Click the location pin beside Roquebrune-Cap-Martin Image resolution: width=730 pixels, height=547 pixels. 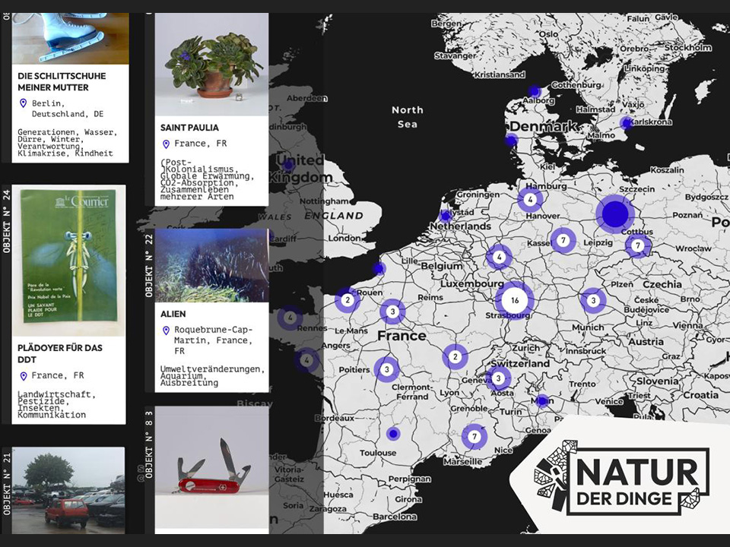pyautogui.click(x=166, y=330)
